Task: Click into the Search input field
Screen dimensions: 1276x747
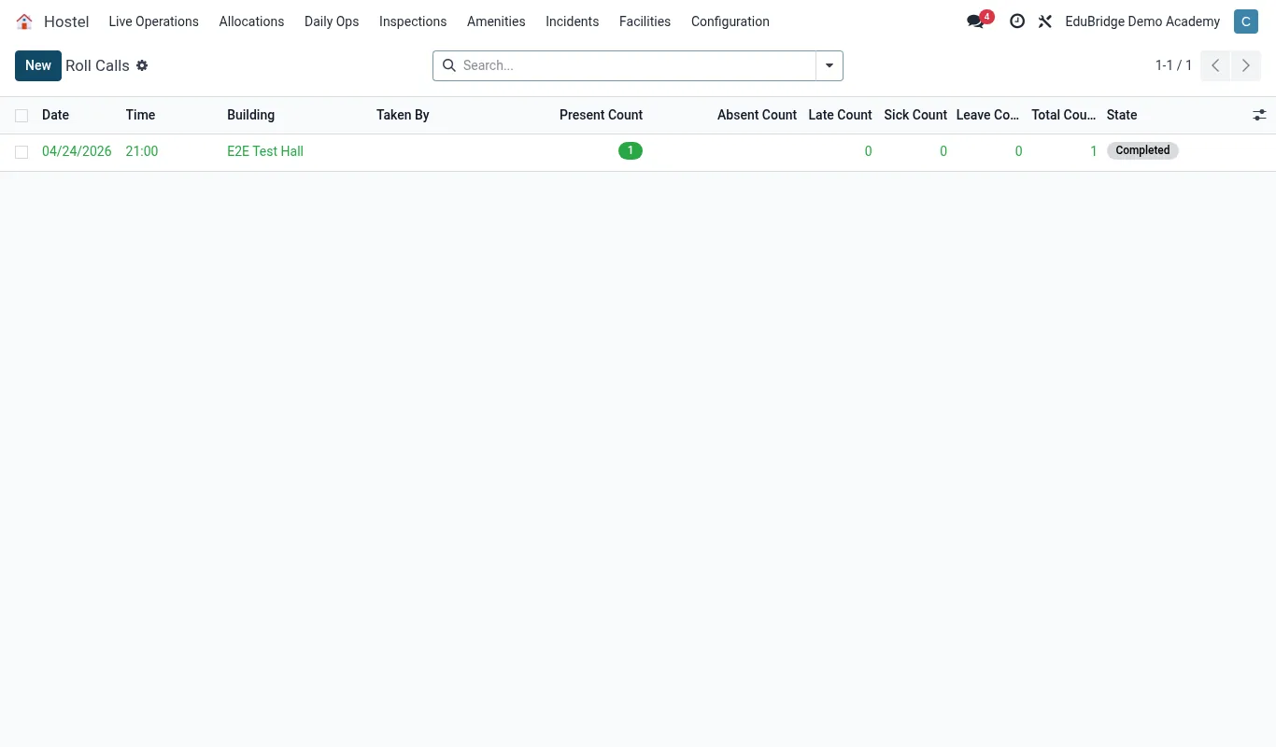Action: [637, 65]
